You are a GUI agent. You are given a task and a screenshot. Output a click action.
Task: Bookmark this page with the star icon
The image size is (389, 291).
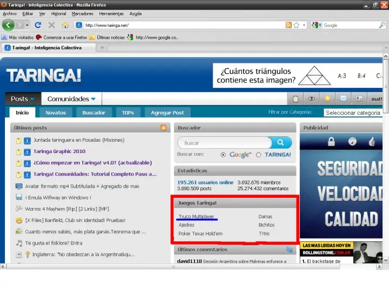point(297,25)
